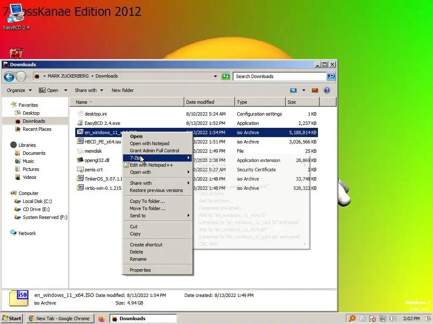
Task: Click the search magnifier icon
Action: point(331,76)
